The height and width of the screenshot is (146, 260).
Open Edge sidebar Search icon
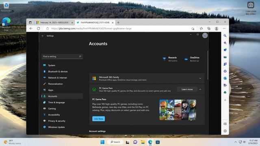tap(225, 36)
